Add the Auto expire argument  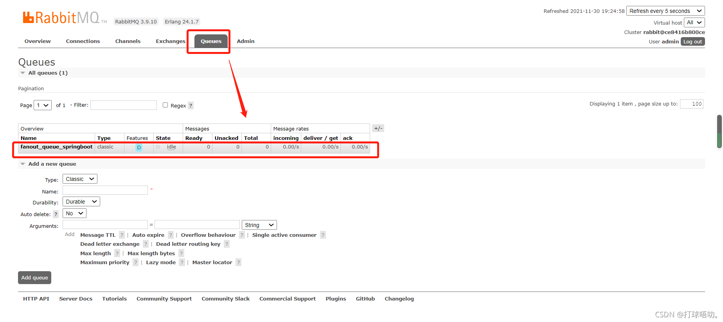pyautogui.click(x=148, y=235)
